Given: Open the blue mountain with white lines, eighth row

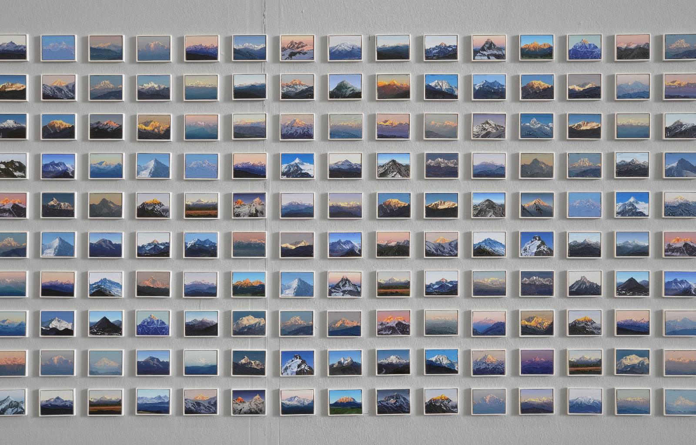Looking at the screenshot, I should click(154, 322).
